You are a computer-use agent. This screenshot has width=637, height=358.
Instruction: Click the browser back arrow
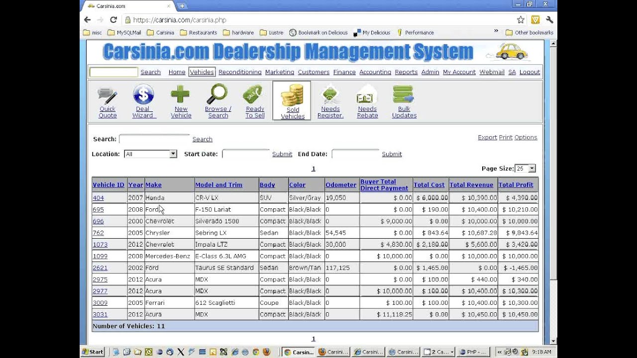[88, 20]
